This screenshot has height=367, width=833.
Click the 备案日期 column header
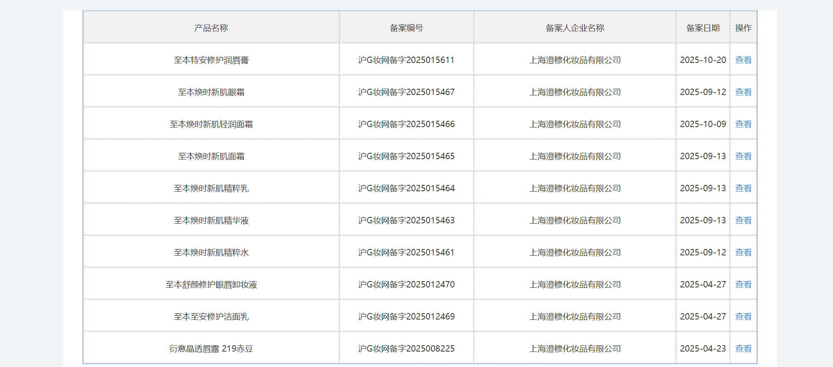[703, 28]
